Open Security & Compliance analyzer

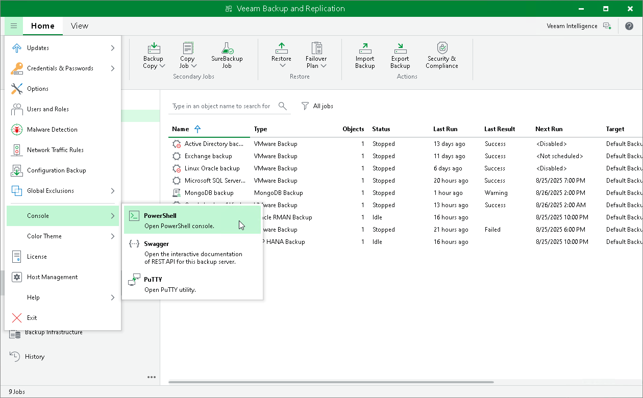pos(442,55)
